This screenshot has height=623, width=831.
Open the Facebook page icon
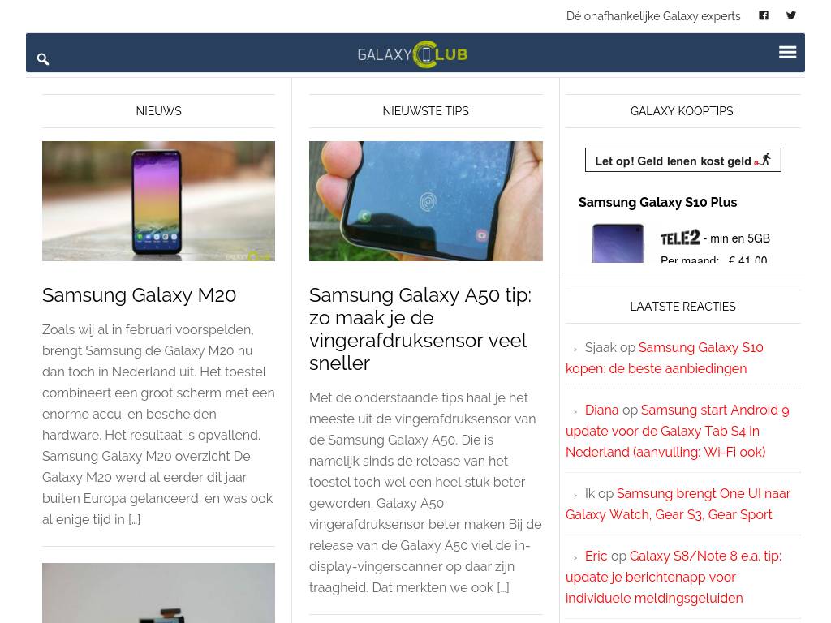[763, 15]
